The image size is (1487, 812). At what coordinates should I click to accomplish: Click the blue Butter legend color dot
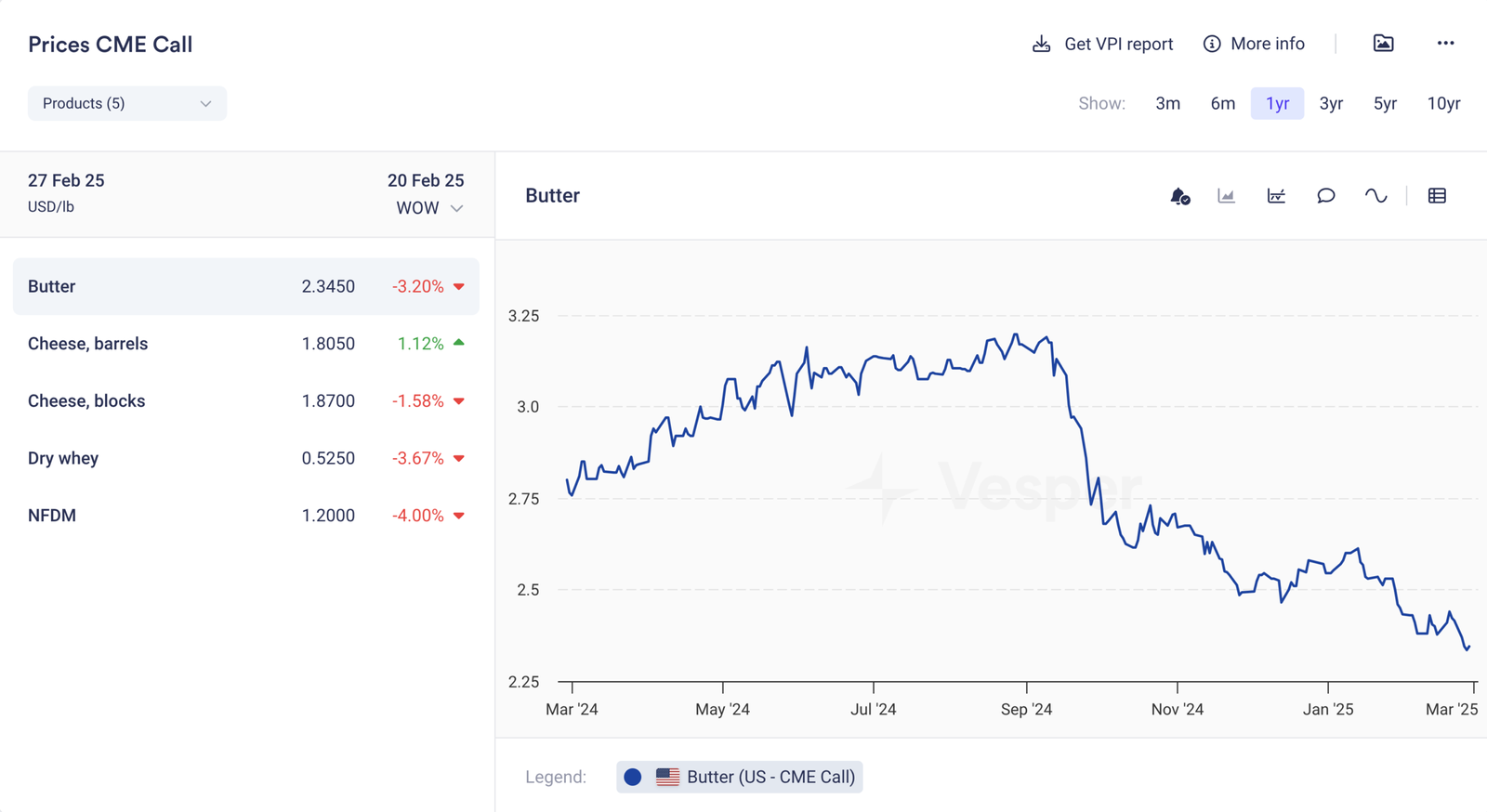[x=633, y=777]
